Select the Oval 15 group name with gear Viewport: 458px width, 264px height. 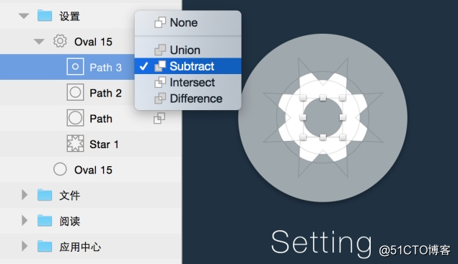coord(93,42)
